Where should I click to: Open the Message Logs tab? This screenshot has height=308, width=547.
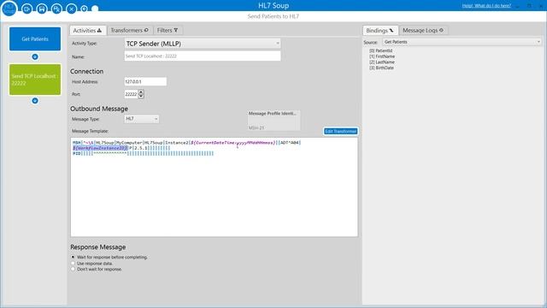[x=423, y=31]
